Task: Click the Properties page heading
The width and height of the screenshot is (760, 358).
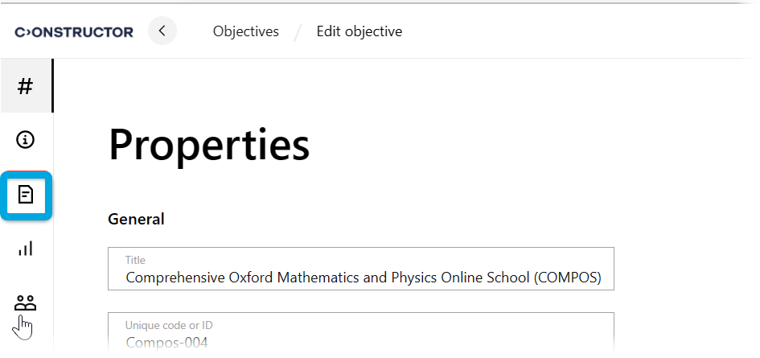Action: (x=209, y=146)
